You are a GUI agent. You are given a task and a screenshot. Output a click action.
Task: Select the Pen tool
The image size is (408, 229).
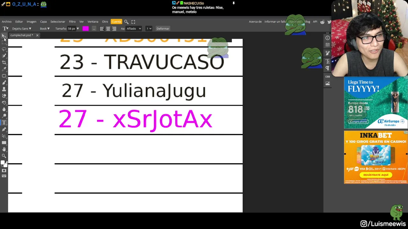[4, 129]
